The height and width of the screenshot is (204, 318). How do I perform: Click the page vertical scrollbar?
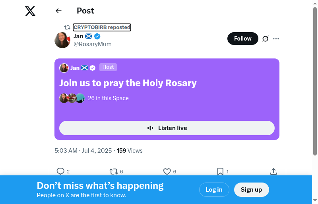click(315, 80)
